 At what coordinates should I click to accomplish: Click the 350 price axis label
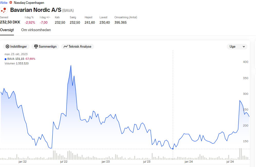[245, 78]
